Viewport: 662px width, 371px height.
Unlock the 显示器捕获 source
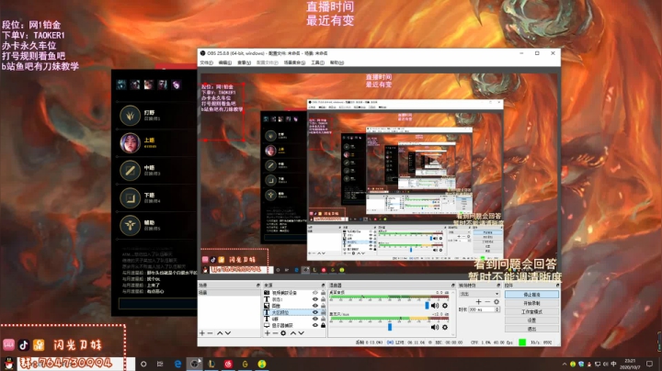(x=323, y=325)
